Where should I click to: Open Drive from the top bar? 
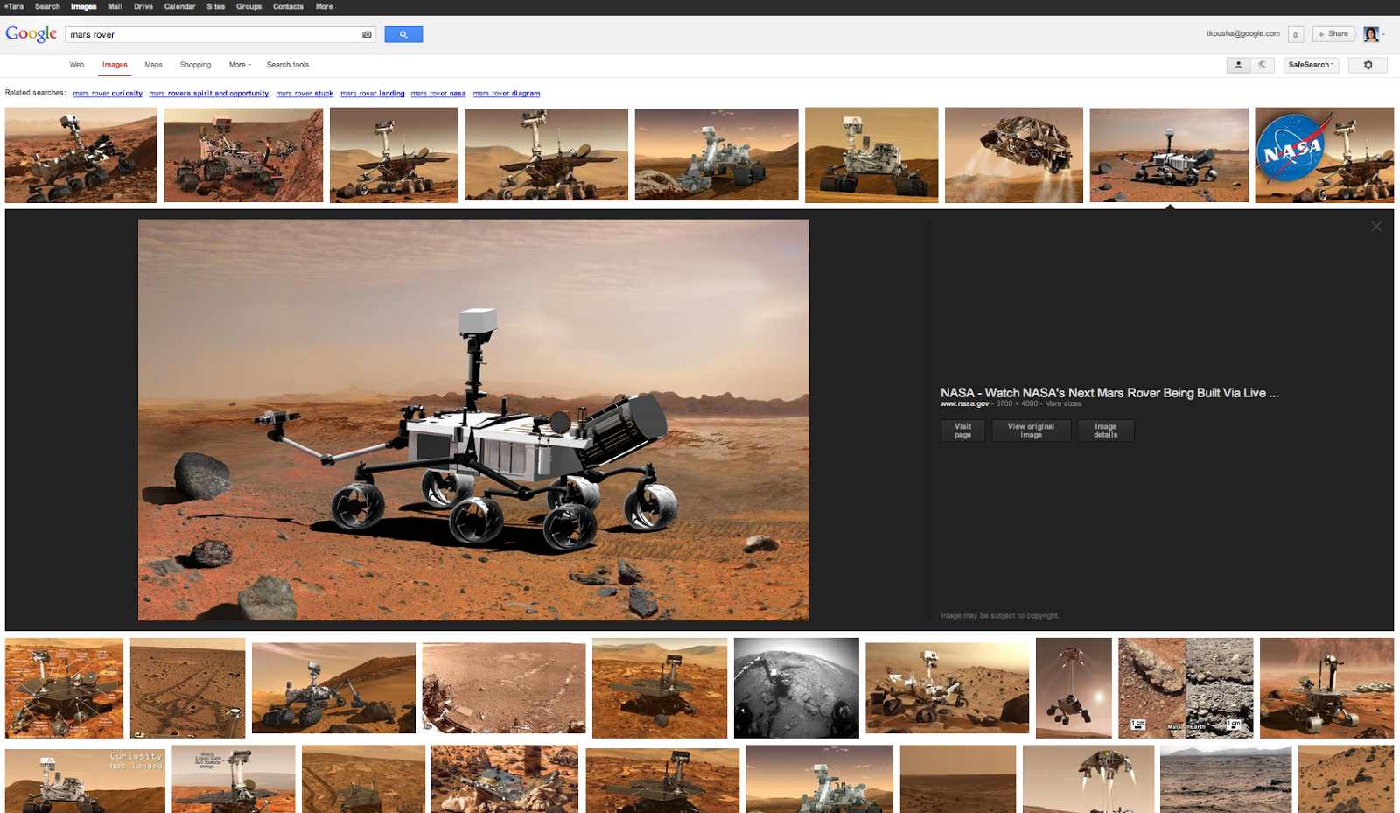point(143,6)
